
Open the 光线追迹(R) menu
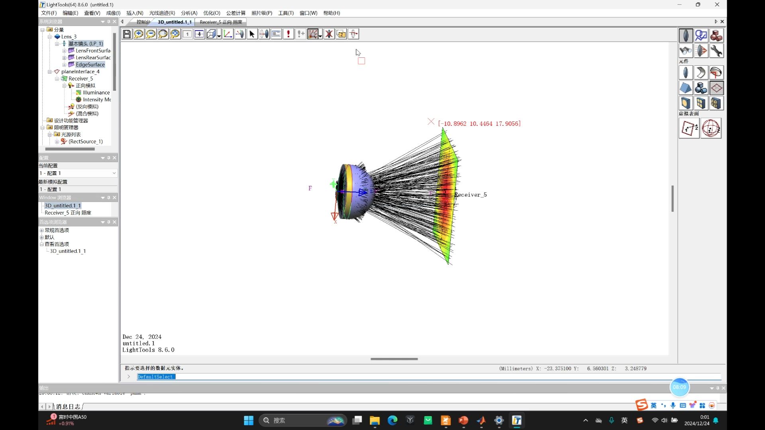click(162, 13)
